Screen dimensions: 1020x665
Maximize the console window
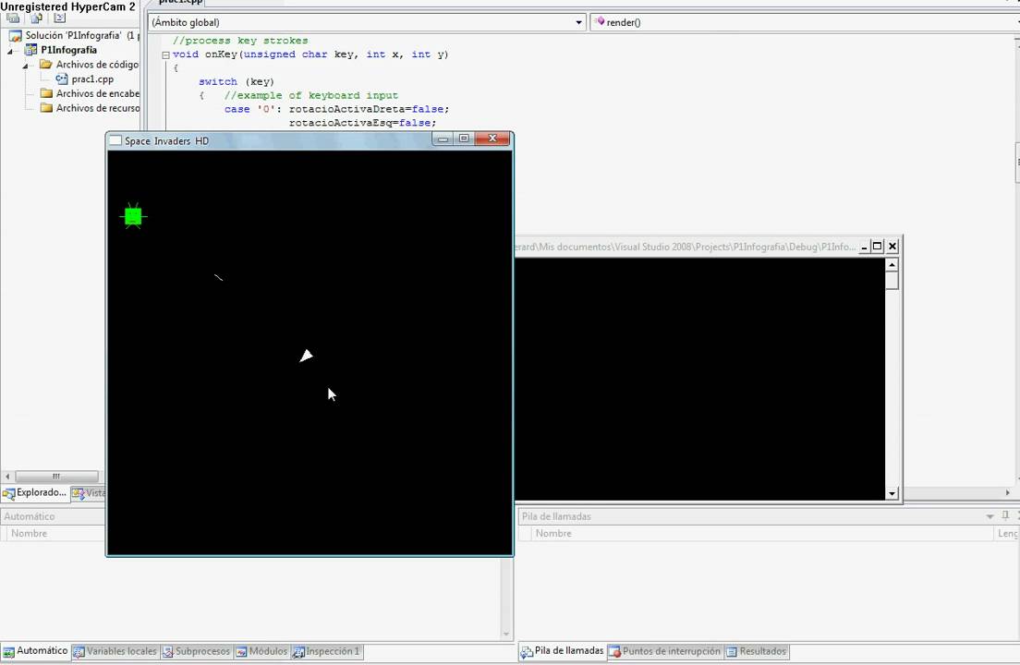[878, 247]
